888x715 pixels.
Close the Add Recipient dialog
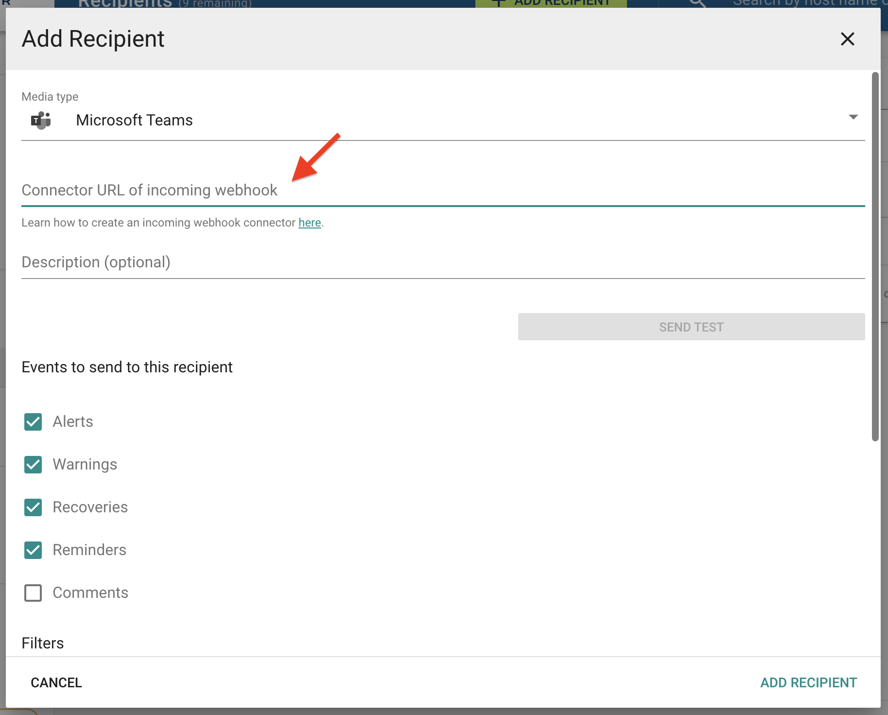tap(847, 39)
